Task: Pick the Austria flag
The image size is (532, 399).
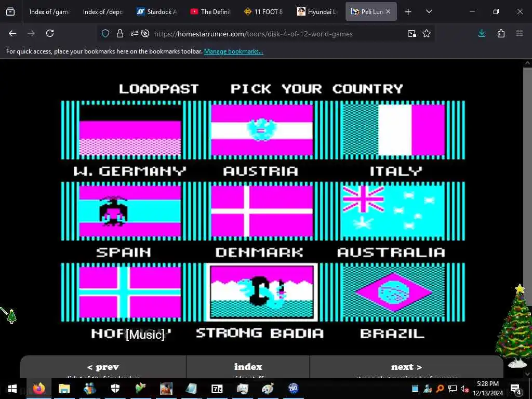Action: pos(262,130)
